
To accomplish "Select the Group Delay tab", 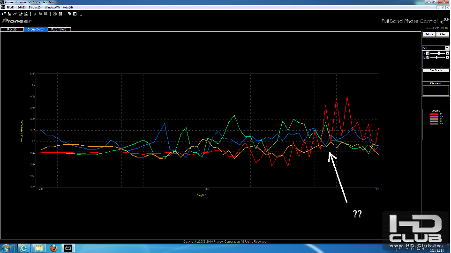I will point(35,30).
